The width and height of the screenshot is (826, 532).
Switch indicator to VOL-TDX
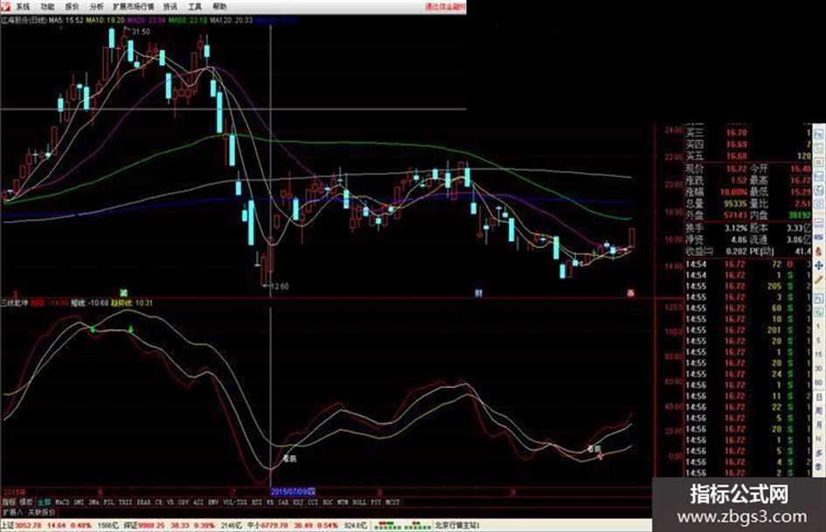tap(234, 502)
